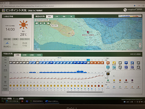145x109 pixels.
Task: Select the 24時間 forecast tab
Action: pyautogui.click(x=32, y=55)
